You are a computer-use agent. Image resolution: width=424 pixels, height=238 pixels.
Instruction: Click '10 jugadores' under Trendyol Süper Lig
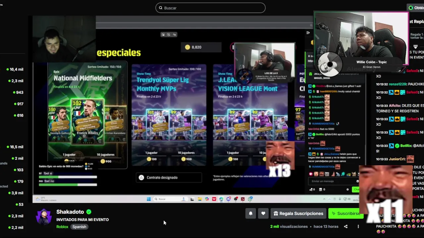186,153
